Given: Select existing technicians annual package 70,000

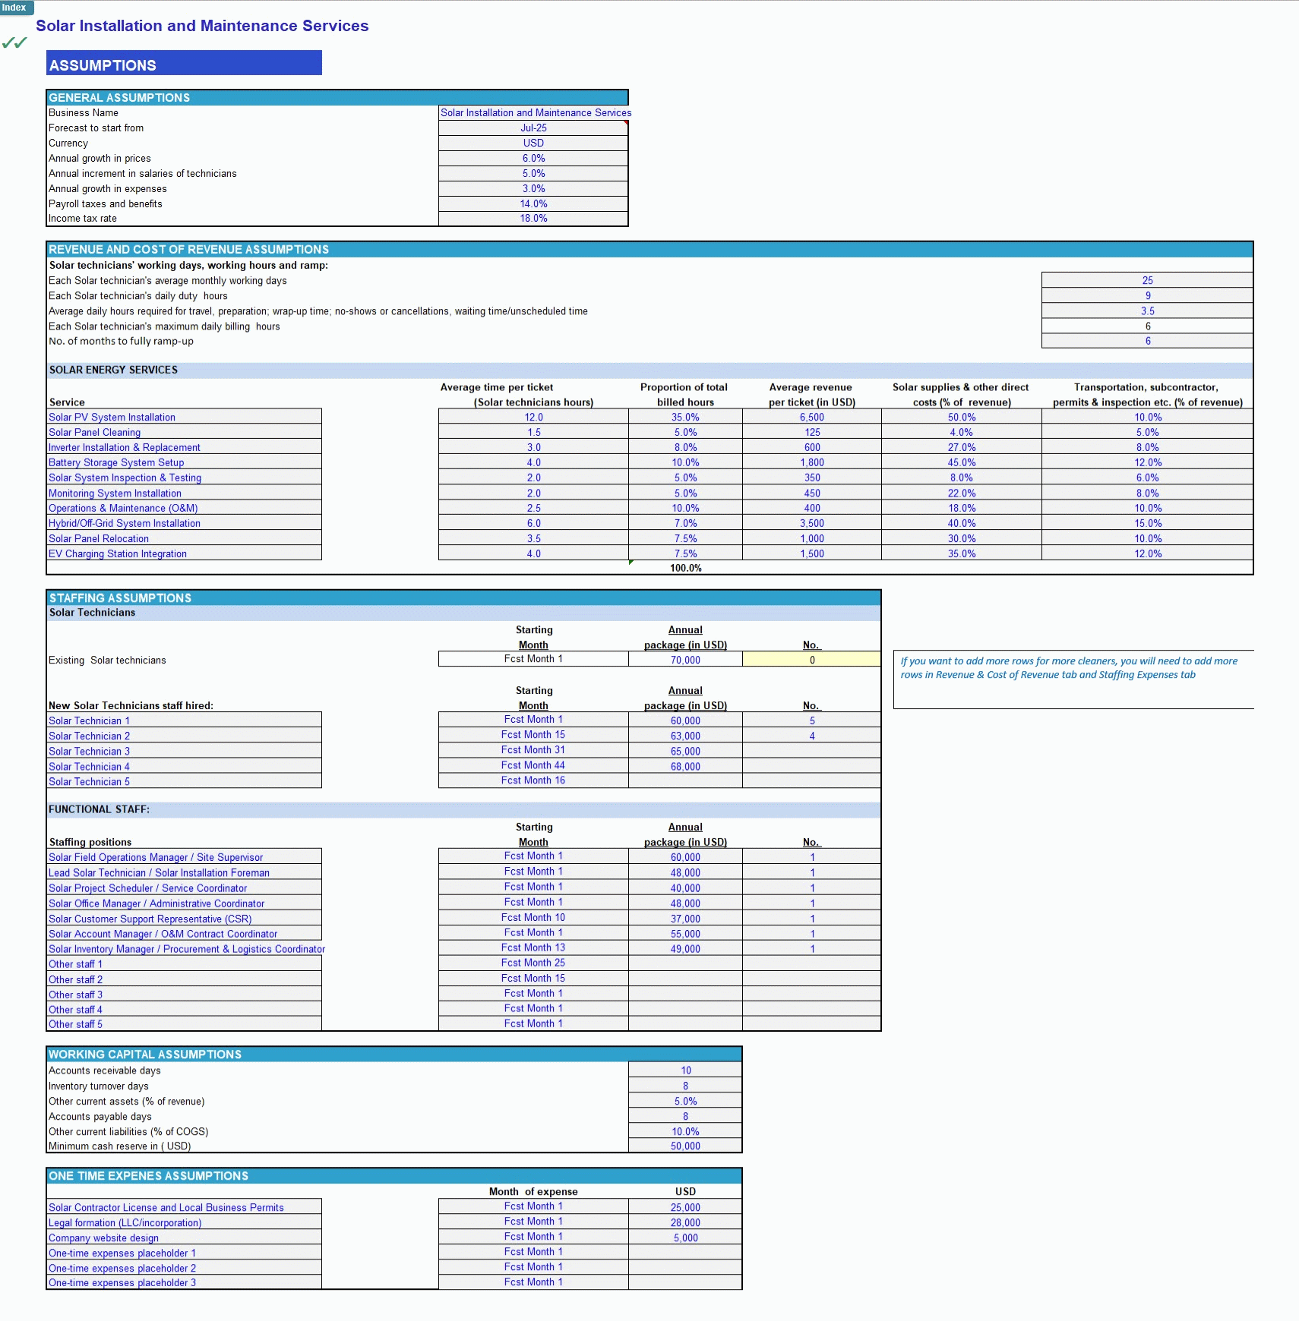Looking at the screenshot, I should coord(685,660).
